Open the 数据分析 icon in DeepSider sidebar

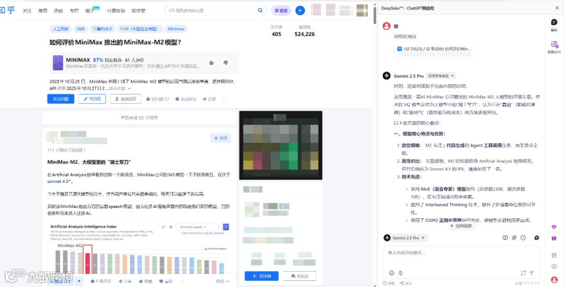[x=554, y=47]
